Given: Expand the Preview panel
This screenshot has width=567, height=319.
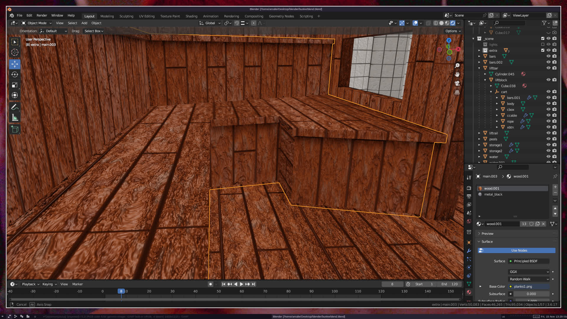Looking at the screenshot, I should click(x=487, y=234).
